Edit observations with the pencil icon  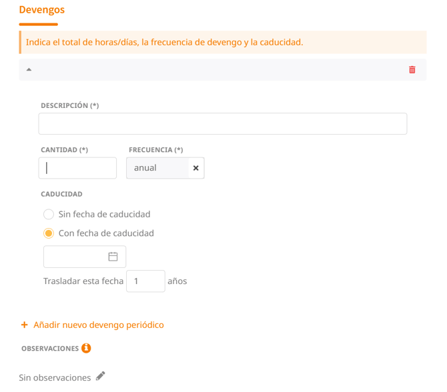coord(100,376)
